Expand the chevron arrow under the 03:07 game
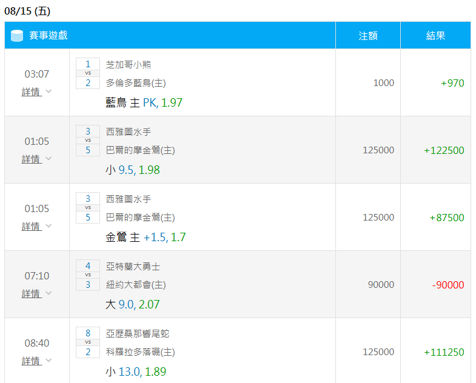476x383 pixels. coord(49,92)
